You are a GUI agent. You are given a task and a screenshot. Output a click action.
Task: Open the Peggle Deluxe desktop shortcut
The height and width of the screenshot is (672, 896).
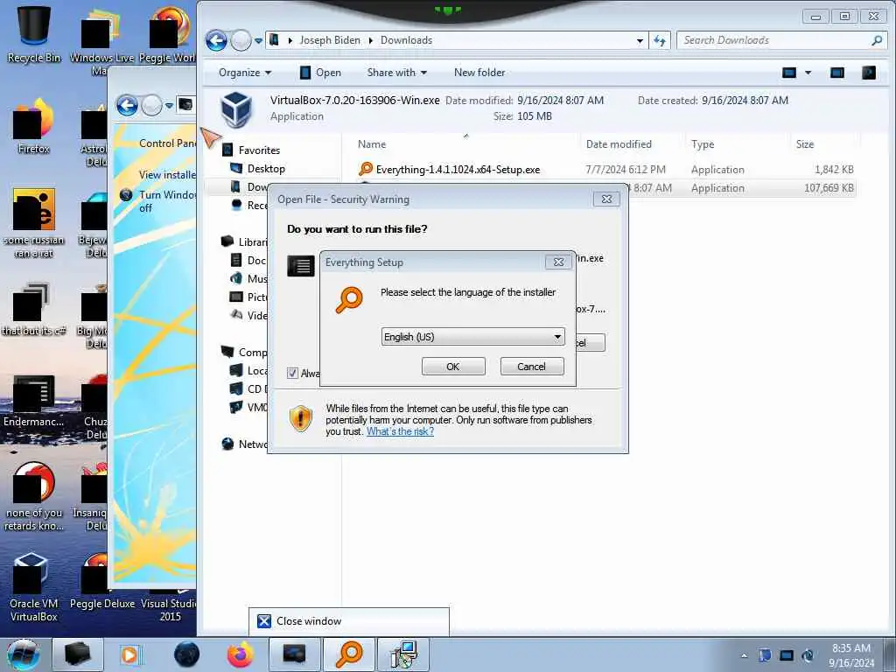[101, 582]
